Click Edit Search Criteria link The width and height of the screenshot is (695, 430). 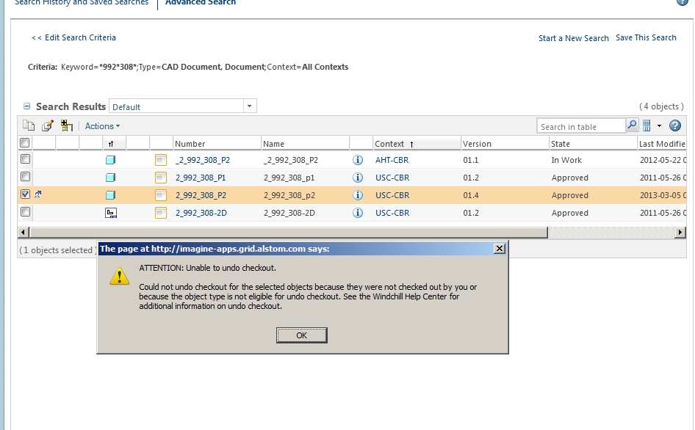[73, 37]
